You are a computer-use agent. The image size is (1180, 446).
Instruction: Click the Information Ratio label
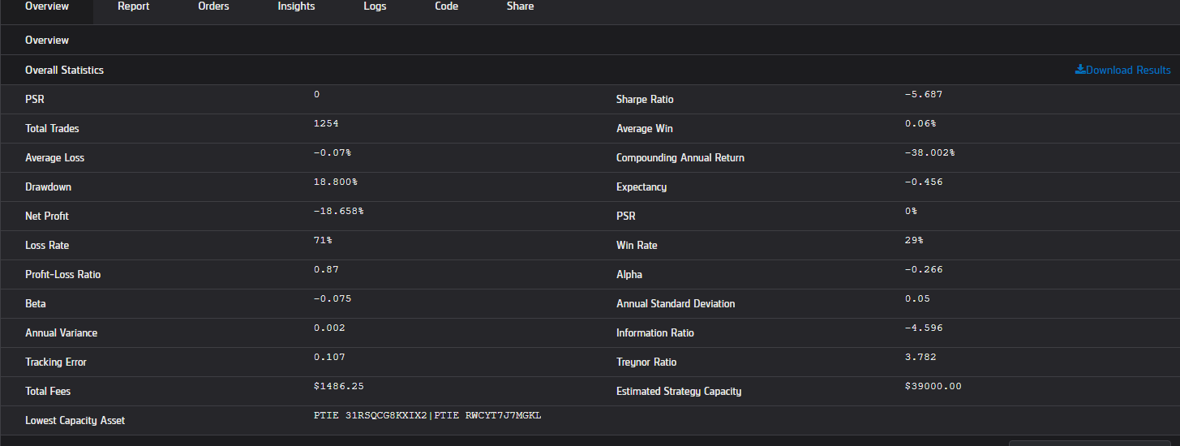click(x=655, y=333)
